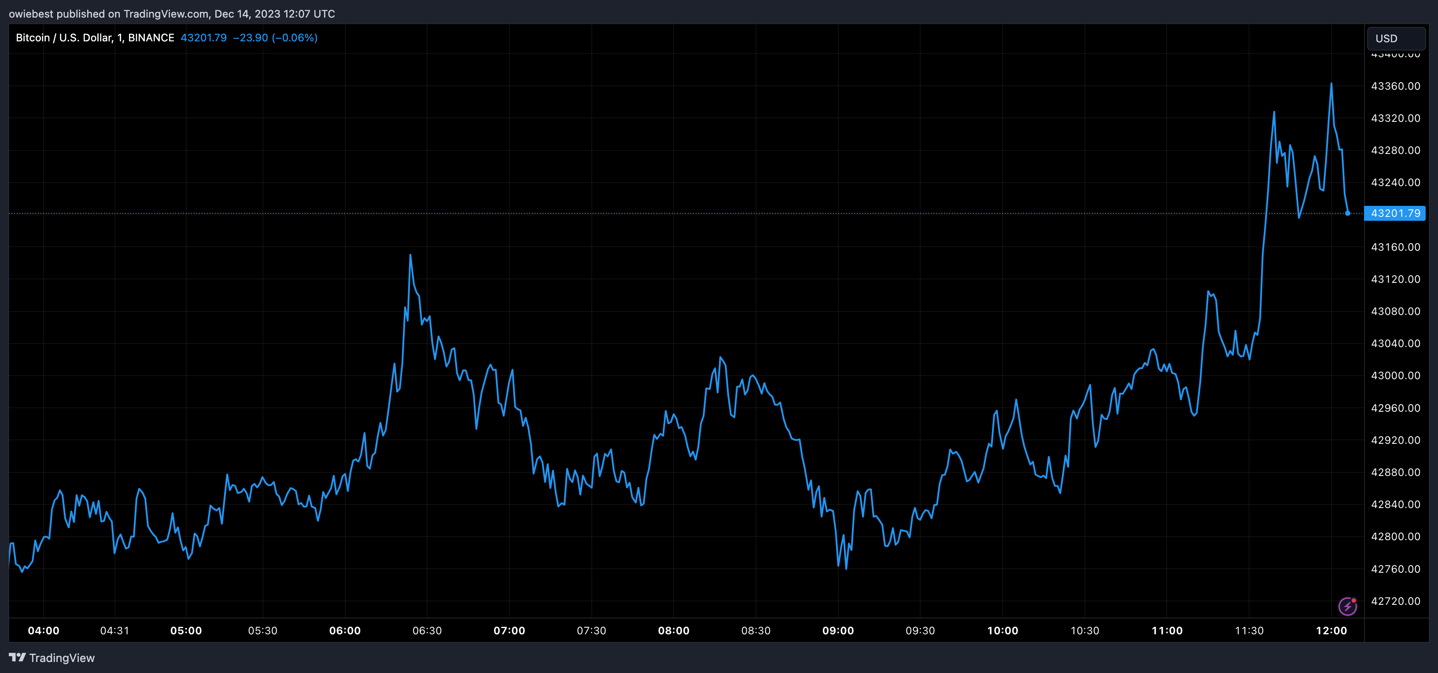Click the TradingView text link

tap(61, 658)
